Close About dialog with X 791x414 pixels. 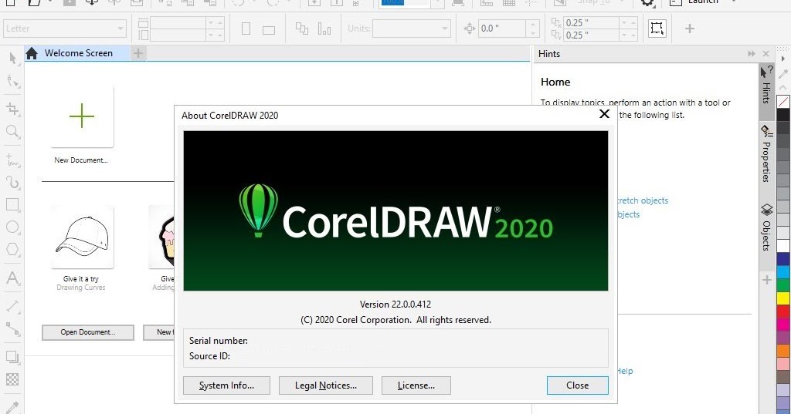[604, 114]
